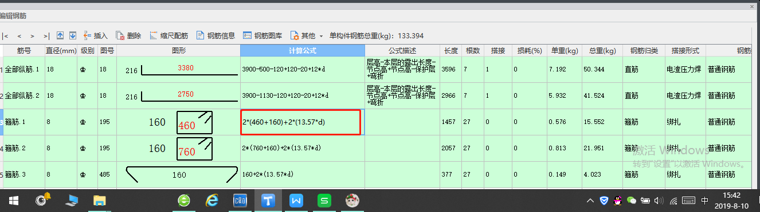
Task: Click the 搭接形式 column header
Action: [685, 50]
